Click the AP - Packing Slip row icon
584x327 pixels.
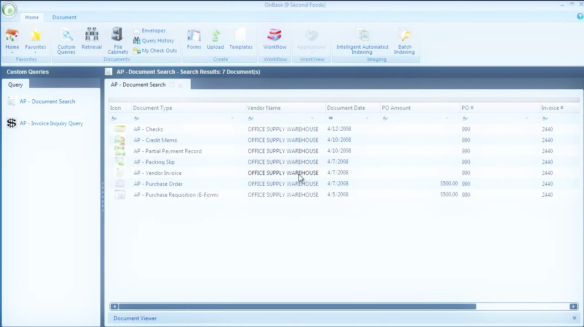click(120, 162)
